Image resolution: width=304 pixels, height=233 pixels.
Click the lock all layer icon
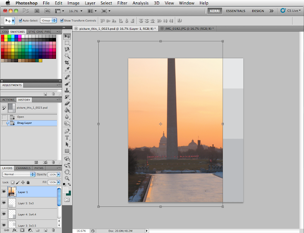pos(28,182)
